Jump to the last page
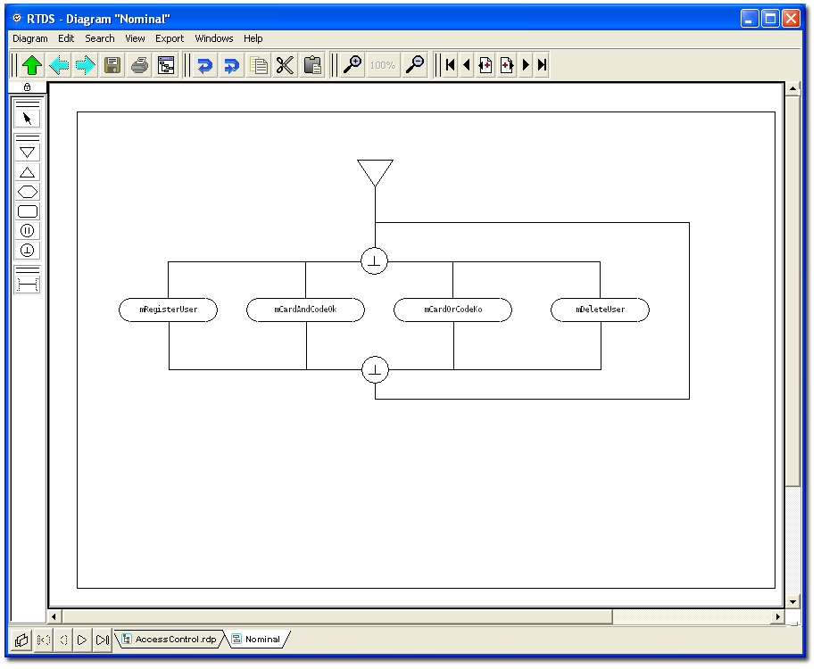This screenshot has height=669, width=821. point(542,65)
